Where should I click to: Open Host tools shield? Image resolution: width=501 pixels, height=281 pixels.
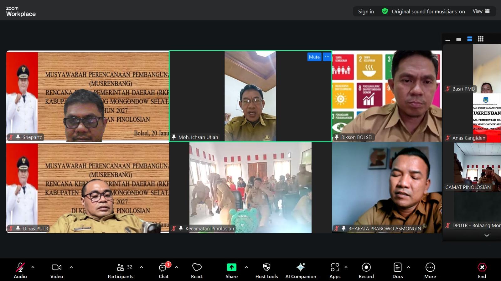266,270
